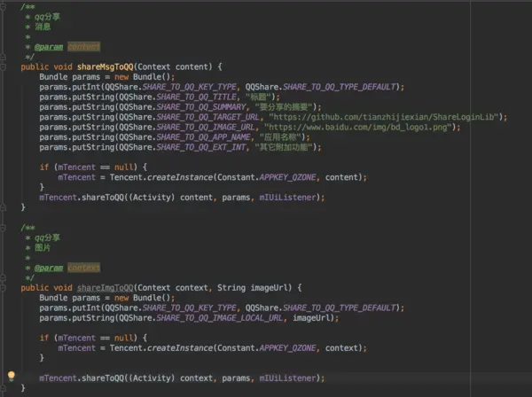This screenshot has height=397, width=532.
Task: Click createInstance on the line ending 'content);'
Action: pos(180,177)
